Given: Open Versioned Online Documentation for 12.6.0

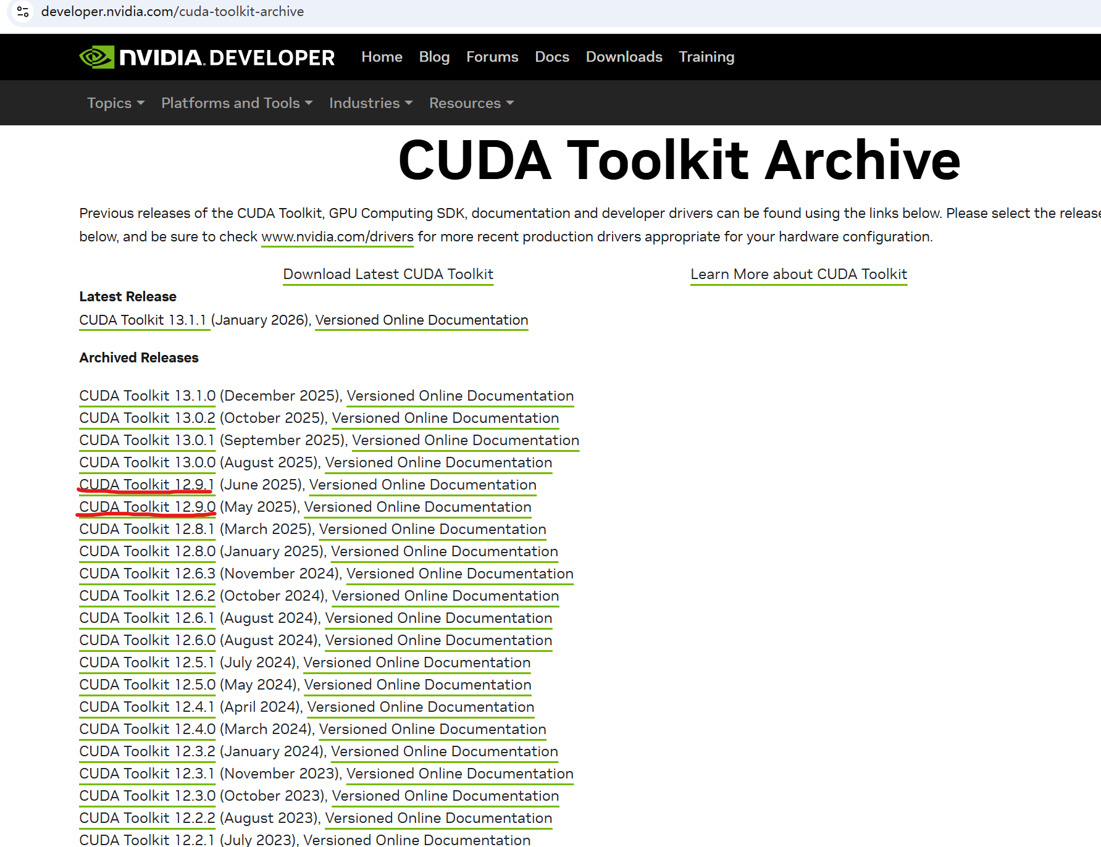Looking at the screenshot, I should [x=438, y=640].
